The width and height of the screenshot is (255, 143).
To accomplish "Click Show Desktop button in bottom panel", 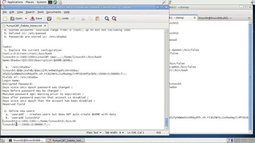I will (3, 140).
